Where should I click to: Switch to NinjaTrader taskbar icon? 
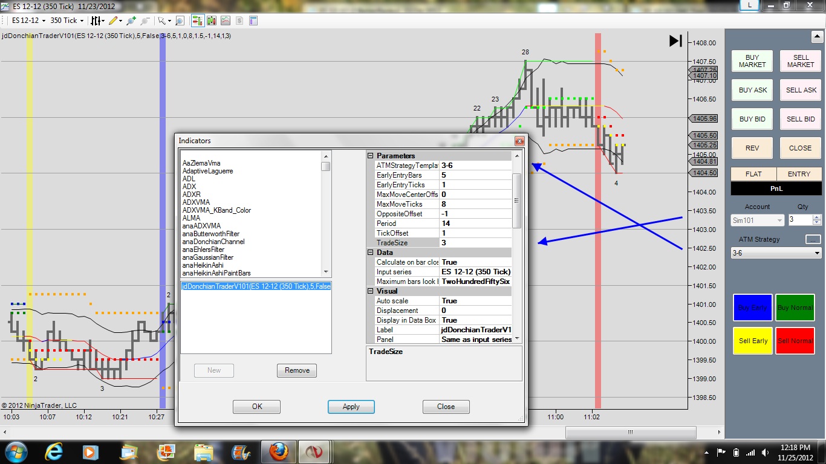[314, 451]
